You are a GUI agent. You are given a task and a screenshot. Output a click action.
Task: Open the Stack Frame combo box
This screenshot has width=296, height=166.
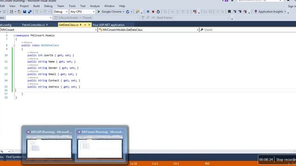click(x=201, y=18)
